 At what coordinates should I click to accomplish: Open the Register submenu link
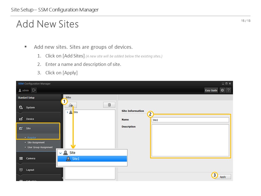click(x=32, y=138)
